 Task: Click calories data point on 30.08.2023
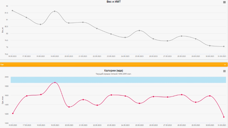[x=210, y=96]
